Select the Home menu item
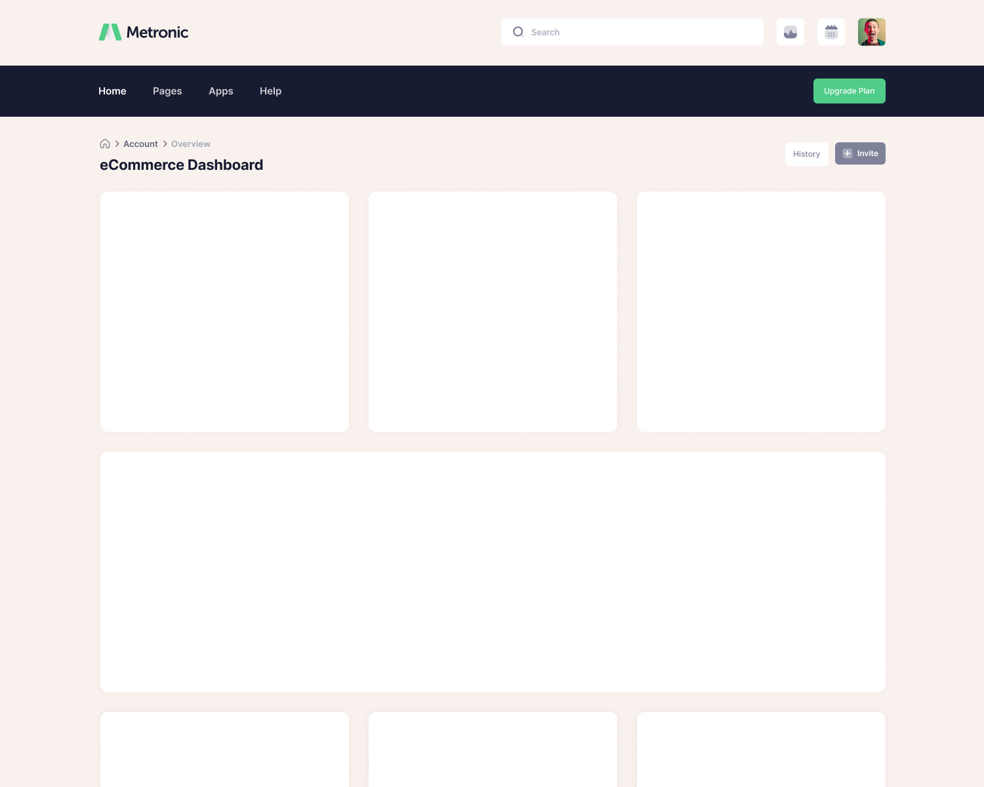The height and width of the screenshot is (787, 984). click(x=112, y=91)
